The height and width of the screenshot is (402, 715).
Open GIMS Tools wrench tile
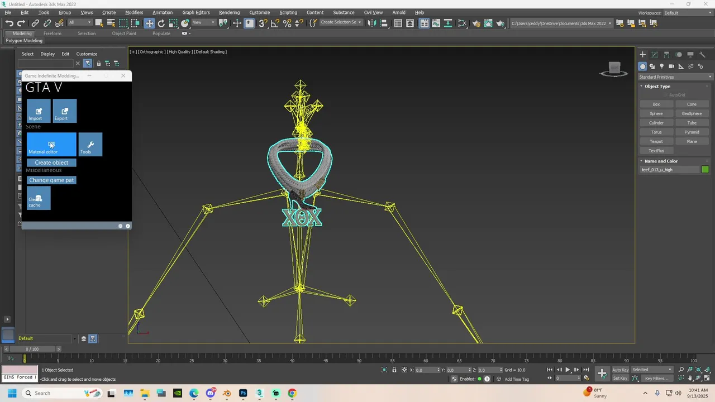[x=90, y=144]
